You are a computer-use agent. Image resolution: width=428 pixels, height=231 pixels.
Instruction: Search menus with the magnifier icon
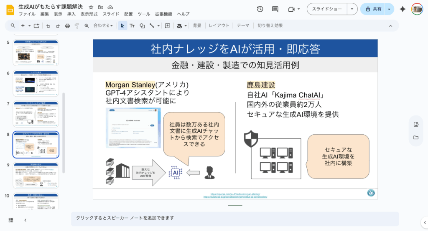13,25
